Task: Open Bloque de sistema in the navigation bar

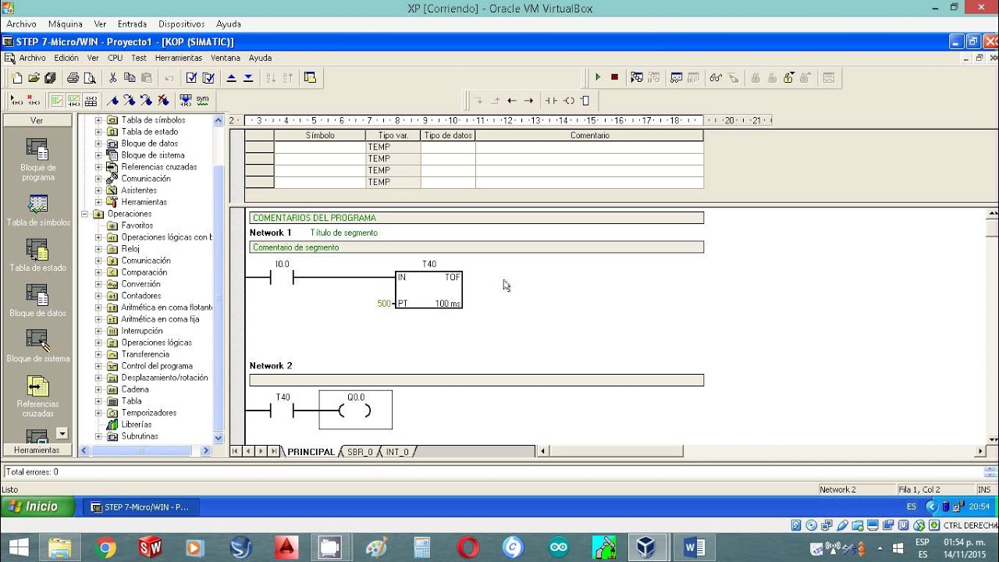Action: 38,346
